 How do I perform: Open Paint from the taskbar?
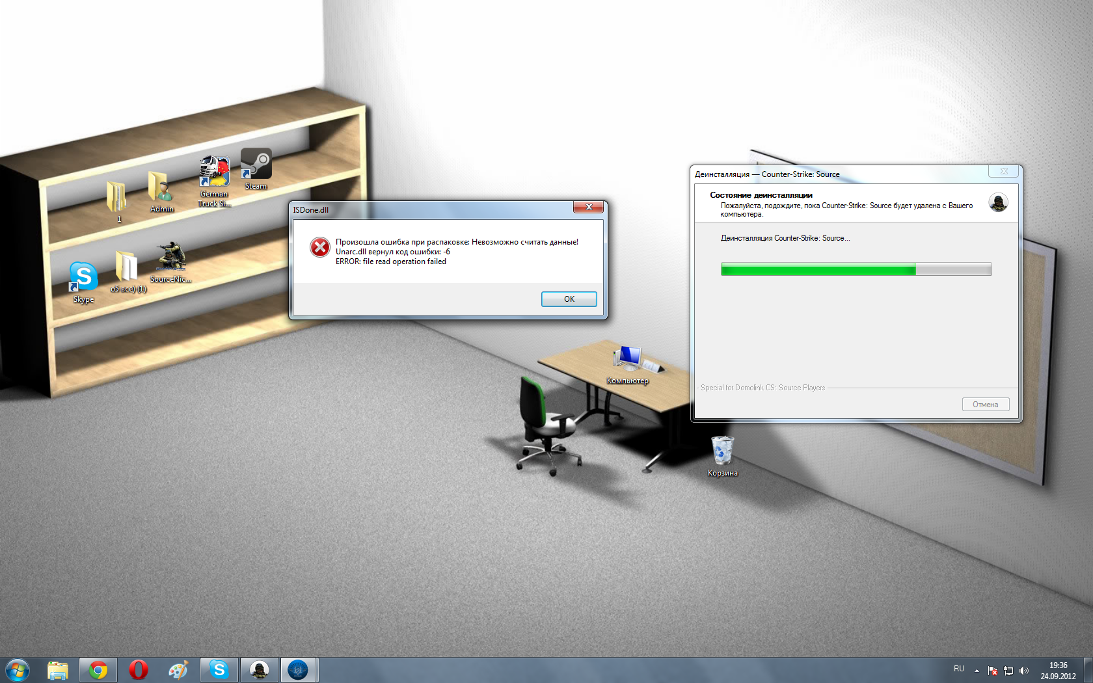click(x=178, y=670)
